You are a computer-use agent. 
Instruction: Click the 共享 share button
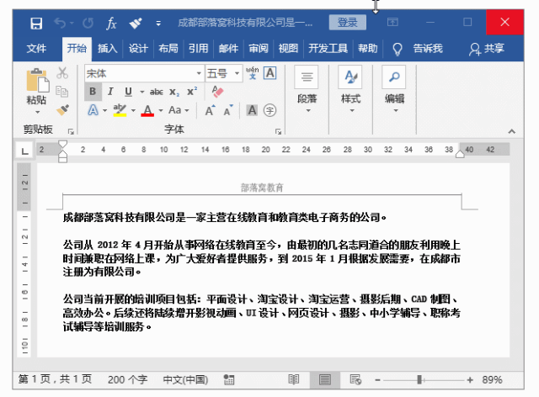[x=487, y=49]
